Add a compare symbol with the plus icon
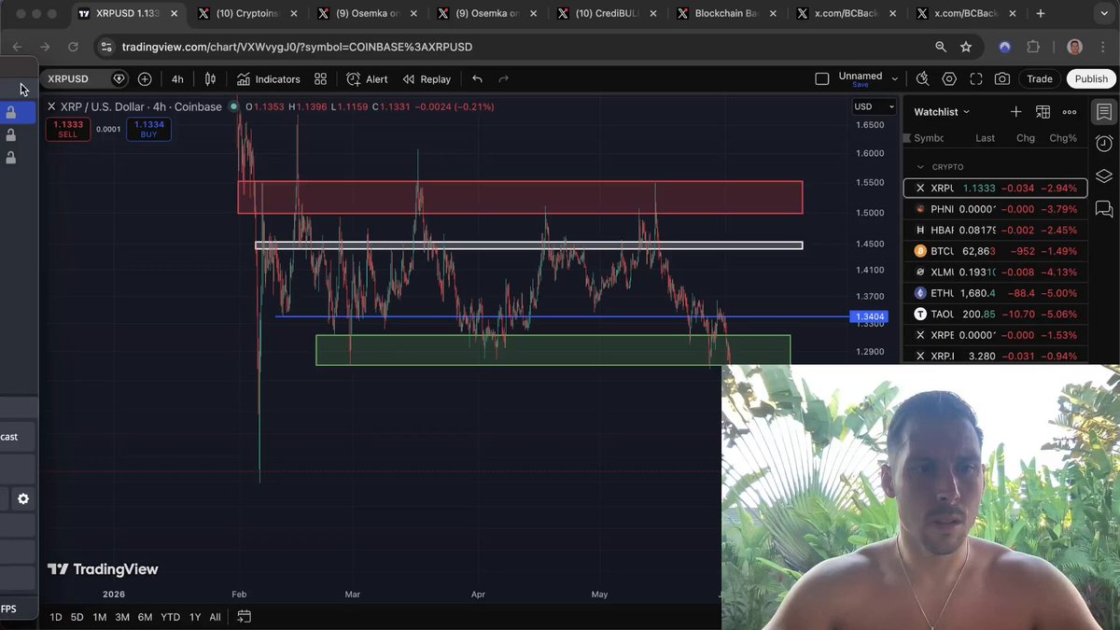This screenshot has width=1120, height=630. point(145,79)
